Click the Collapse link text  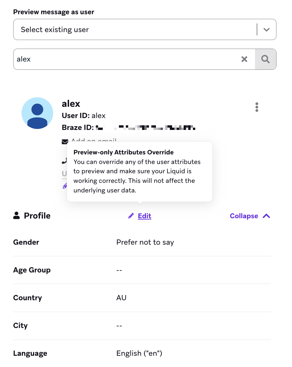pos(244,216)
